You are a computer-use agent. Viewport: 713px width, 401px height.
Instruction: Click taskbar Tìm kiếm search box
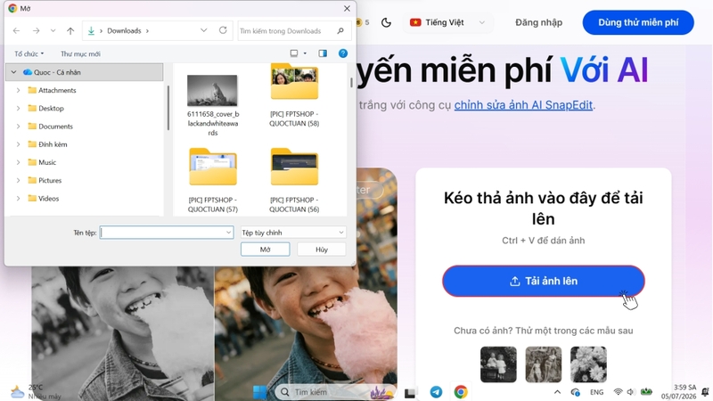click(x=335, y=392)
